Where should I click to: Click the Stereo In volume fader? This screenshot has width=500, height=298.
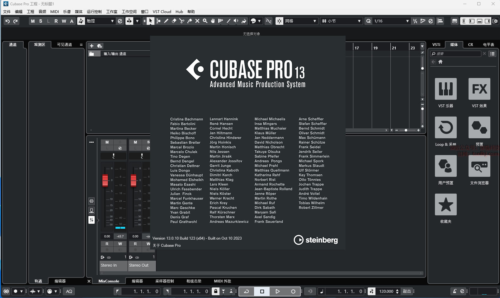[x=105, y=180]
